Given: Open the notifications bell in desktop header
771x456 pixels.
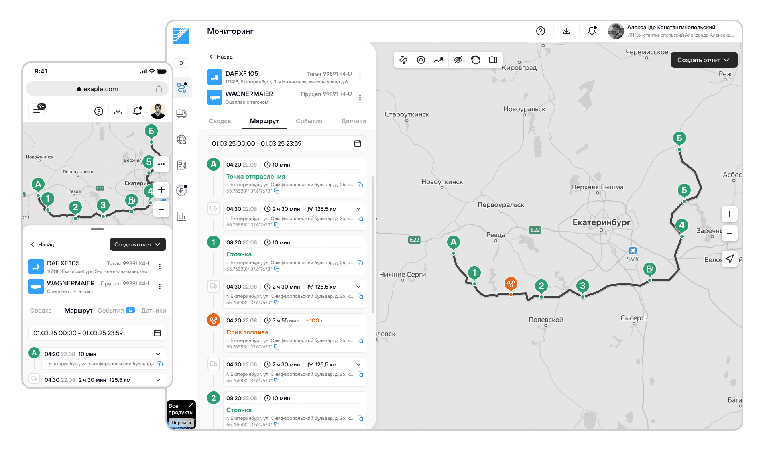Looking at the screenshot, I should 592,31.
